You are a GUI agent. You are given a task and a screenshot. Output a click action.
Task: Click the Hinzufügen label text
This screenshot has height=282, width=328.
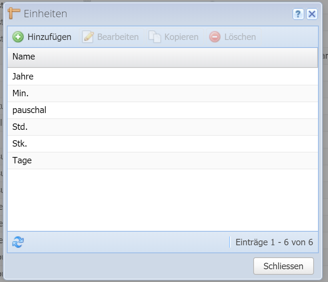tap(49, 37)
